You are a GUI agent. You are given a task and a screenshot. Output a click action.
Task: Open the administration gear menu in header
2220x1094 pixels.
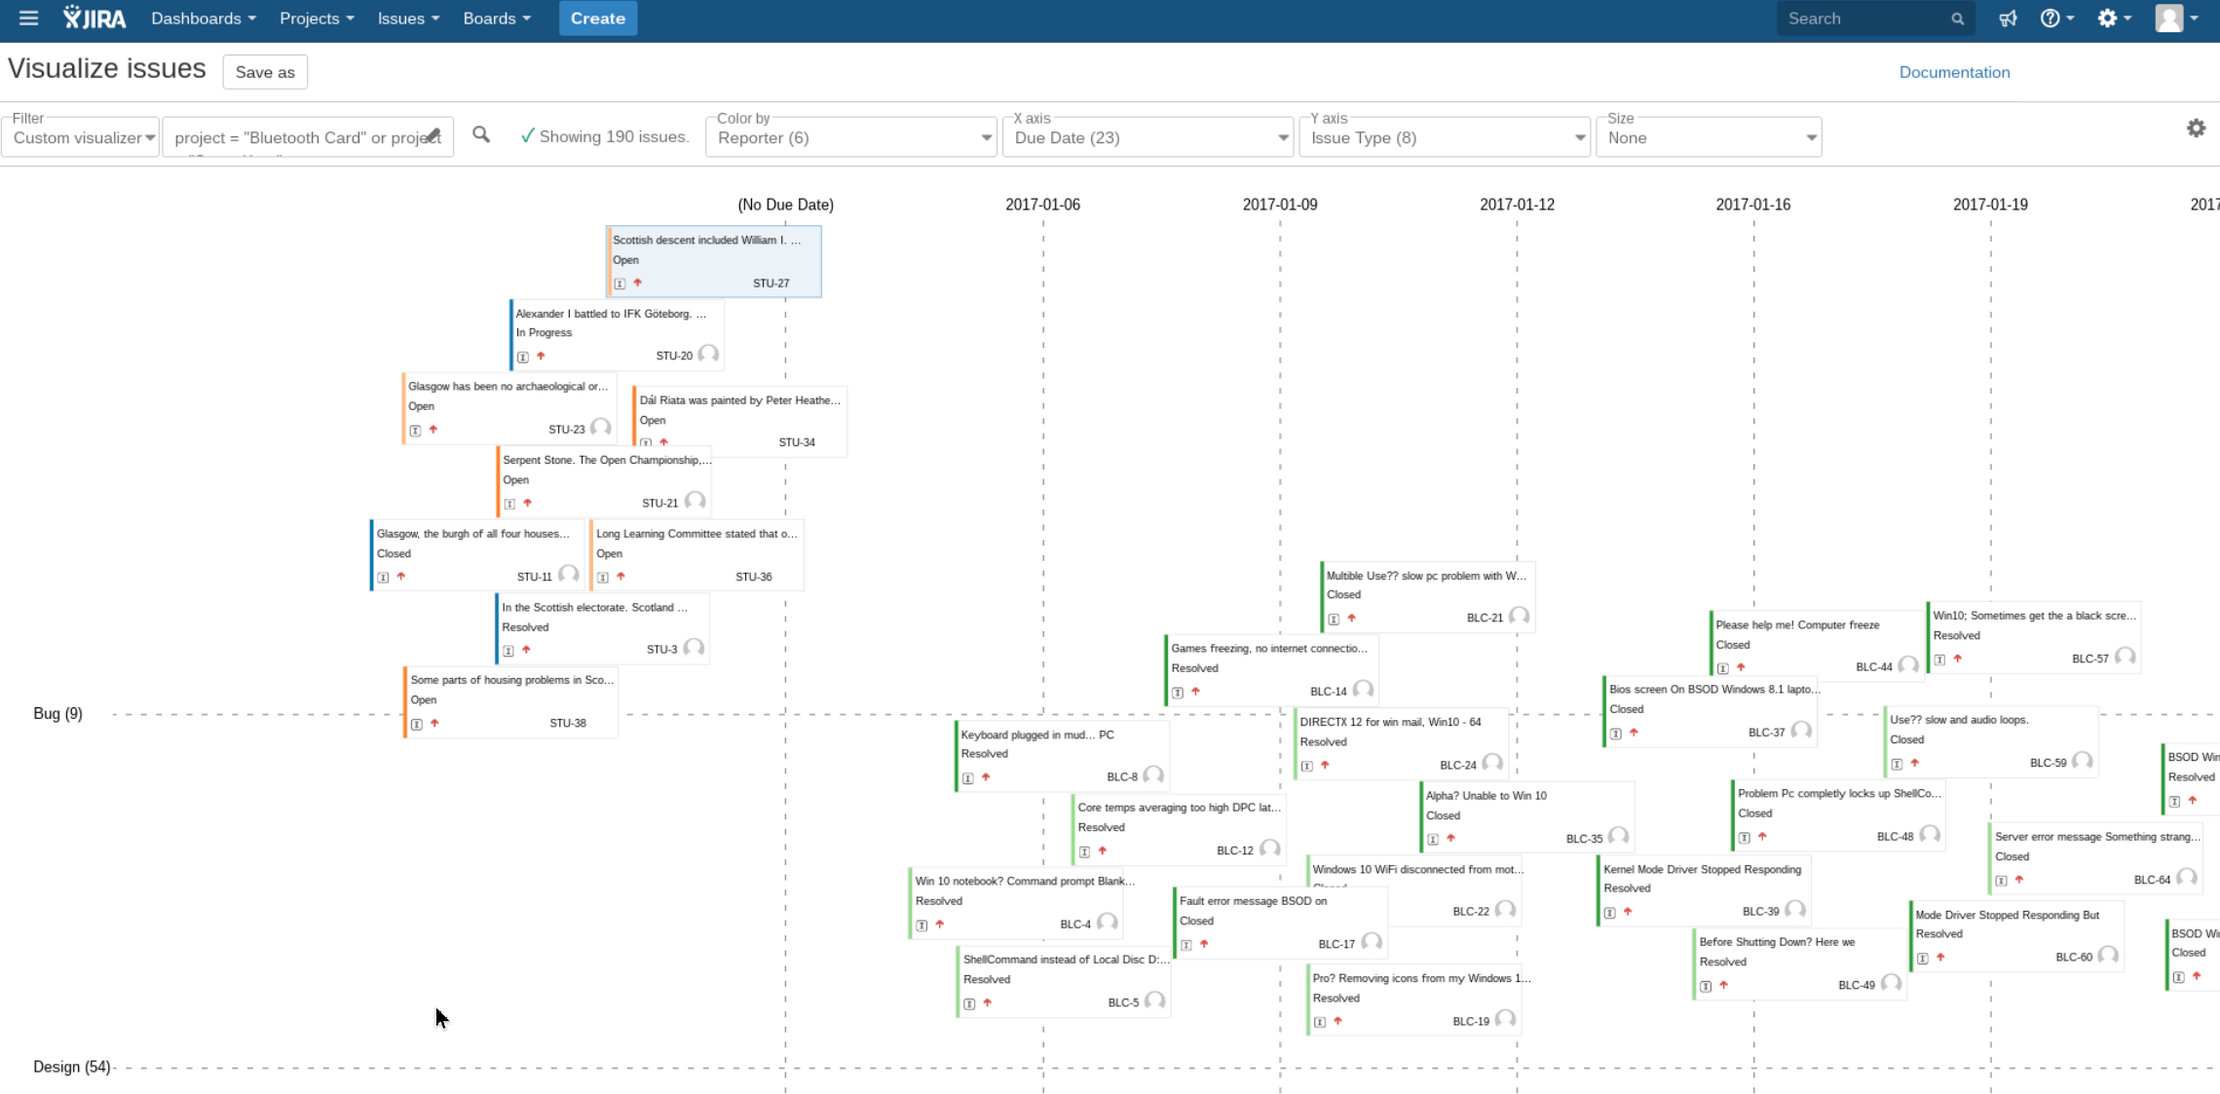click(x=2114, y=19)
